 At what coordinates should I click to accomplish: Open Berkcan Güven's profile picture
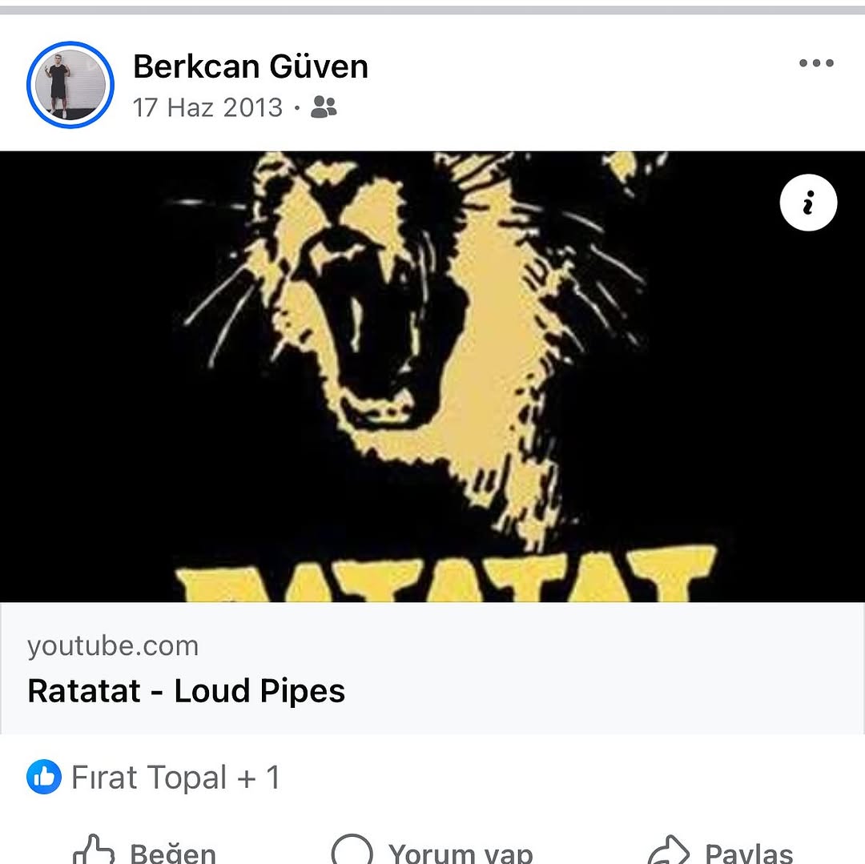coord(69,85)
